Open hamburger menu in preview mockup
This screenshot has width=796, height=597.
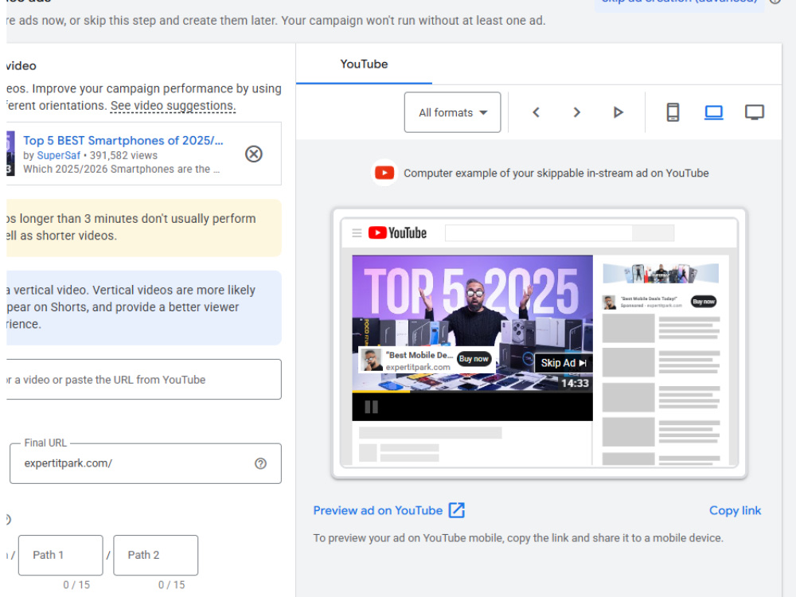click(x=357, y=233)
